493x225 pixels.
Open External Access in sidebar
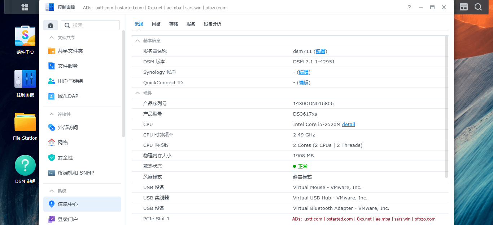click(82, 127)
